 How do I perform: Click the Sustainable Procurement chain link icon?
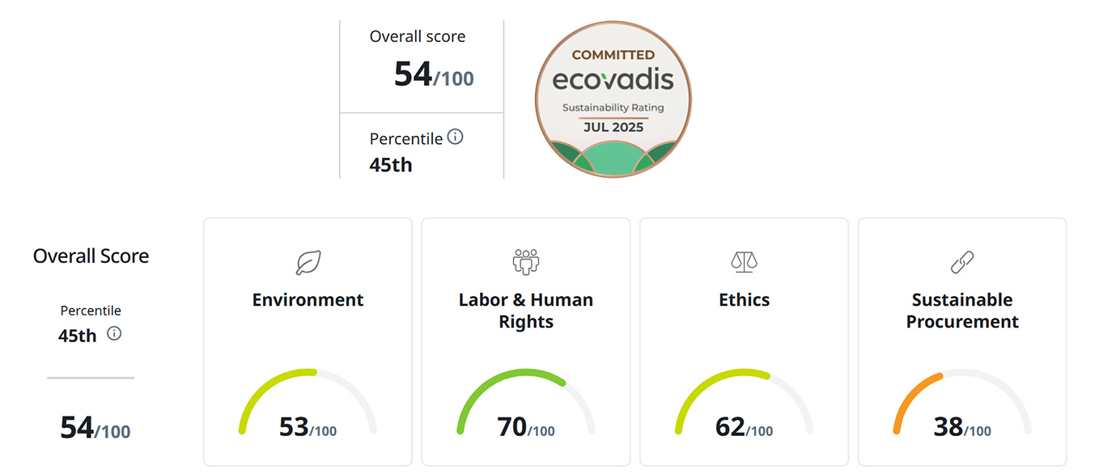[961, 262]
